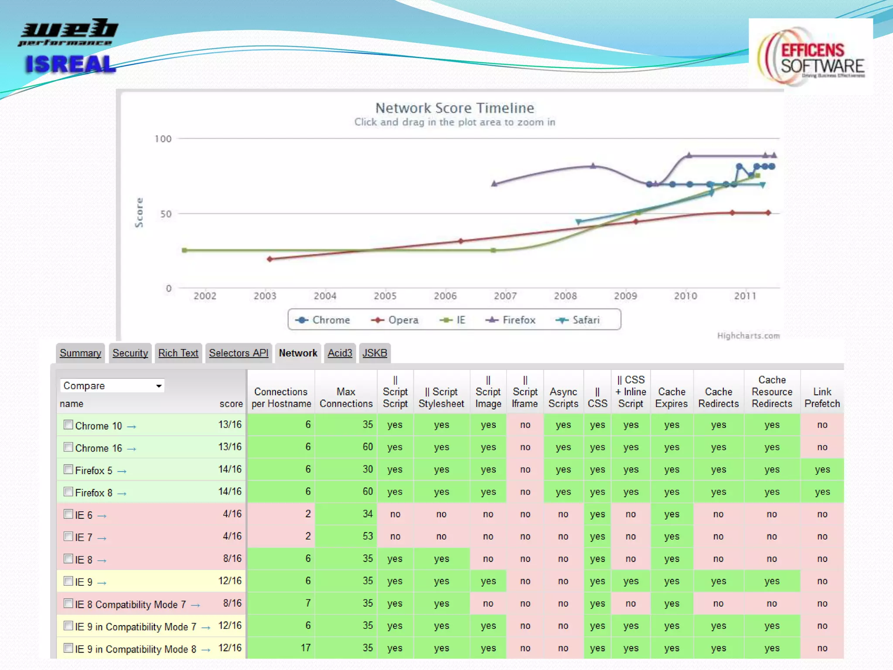Sort by the score column header
Viewport: 893px width, 670px height.
point(231,404)
